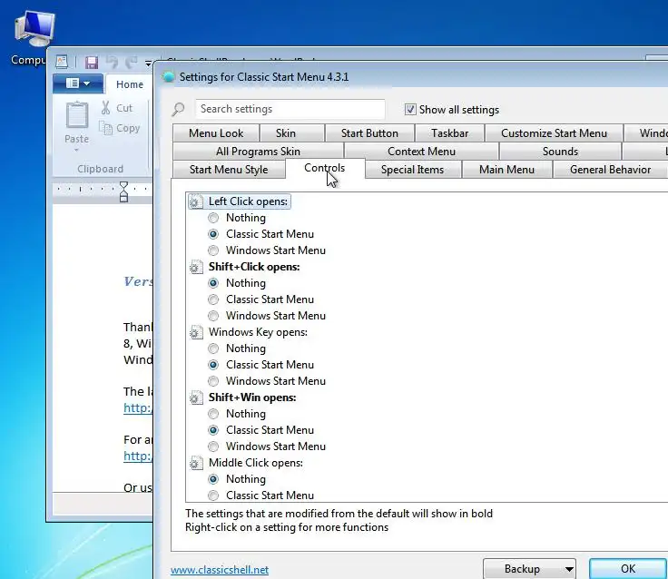
Task: Open the Customize Start Menu tab
Action: 554,132
